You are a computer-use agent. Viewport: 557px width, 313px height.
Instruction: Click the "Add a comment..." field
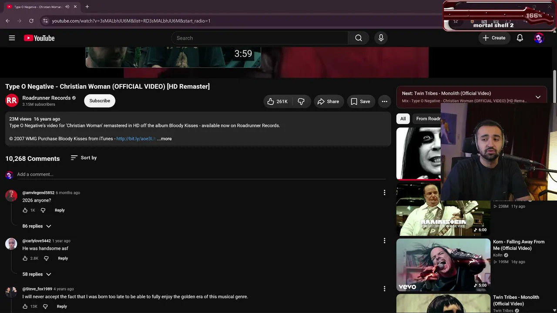(x=201, y=174)
